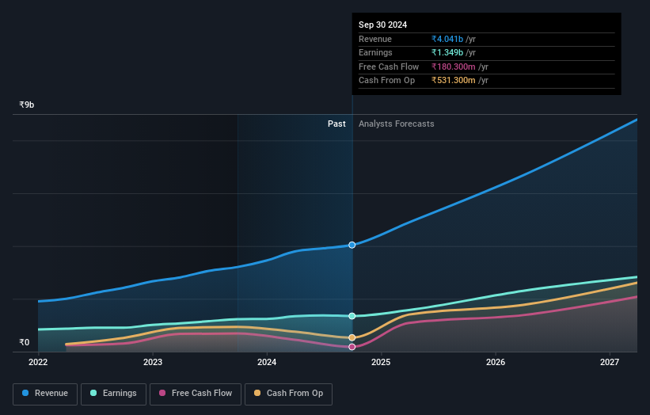Toggle the Cash From Op legend button
This screenshot has height=415, width=650.
click(x=288, y=394)
